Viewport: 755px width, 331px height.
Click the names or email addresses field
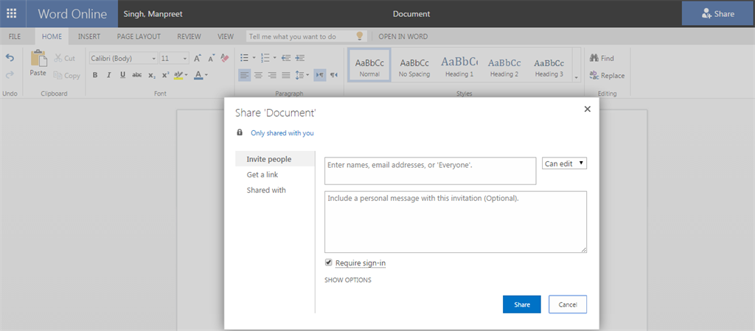tap(431, 171)
